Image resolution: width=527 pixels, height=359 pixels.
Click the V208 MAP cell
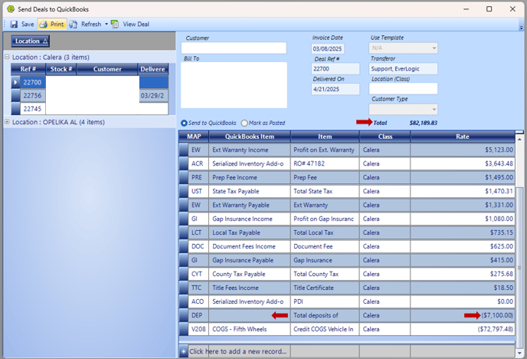(198, 329)
